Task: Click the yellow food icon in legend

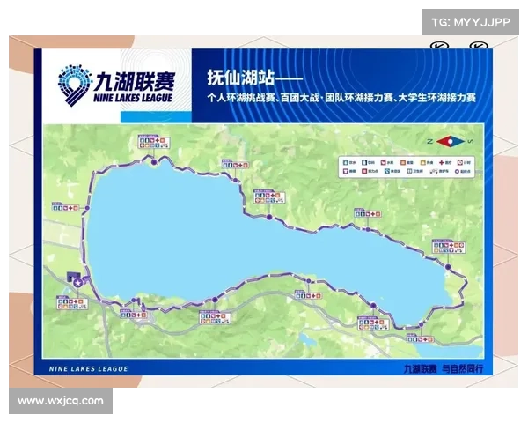Action: (422, 162)
